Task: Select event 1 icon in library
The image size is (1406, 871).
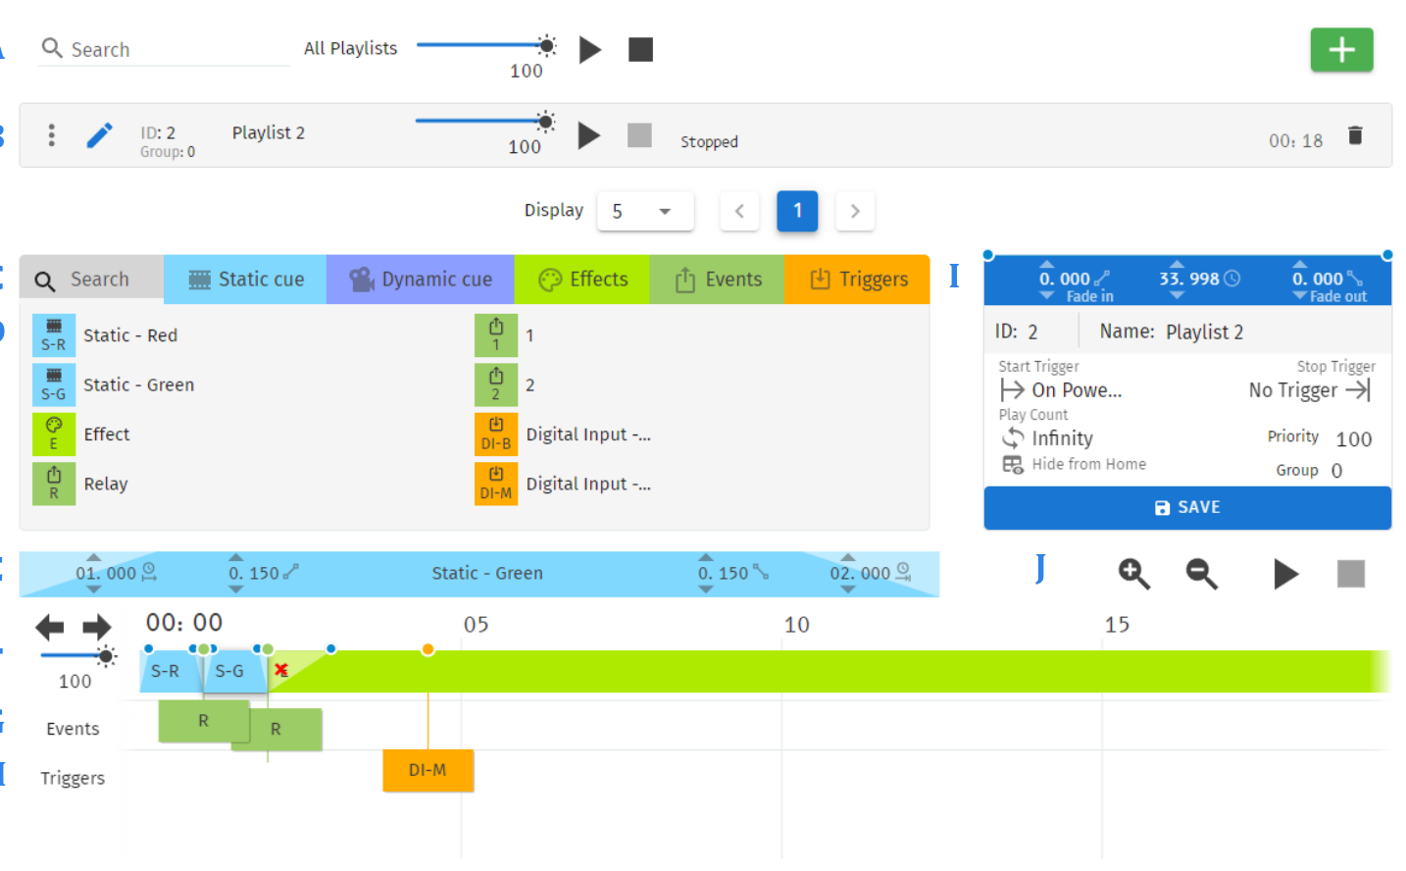Action: 496,335
